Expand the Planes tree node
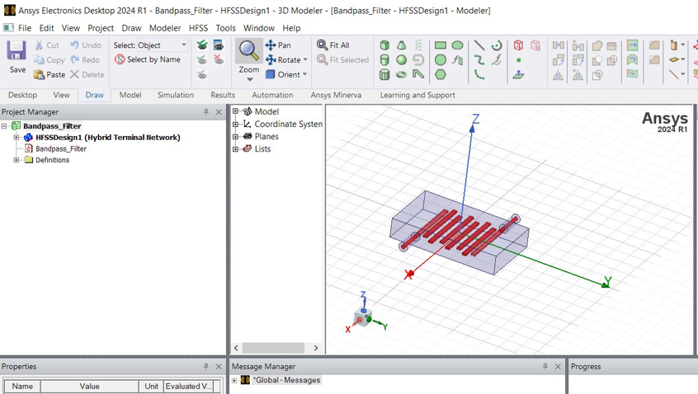 [235, 137]
